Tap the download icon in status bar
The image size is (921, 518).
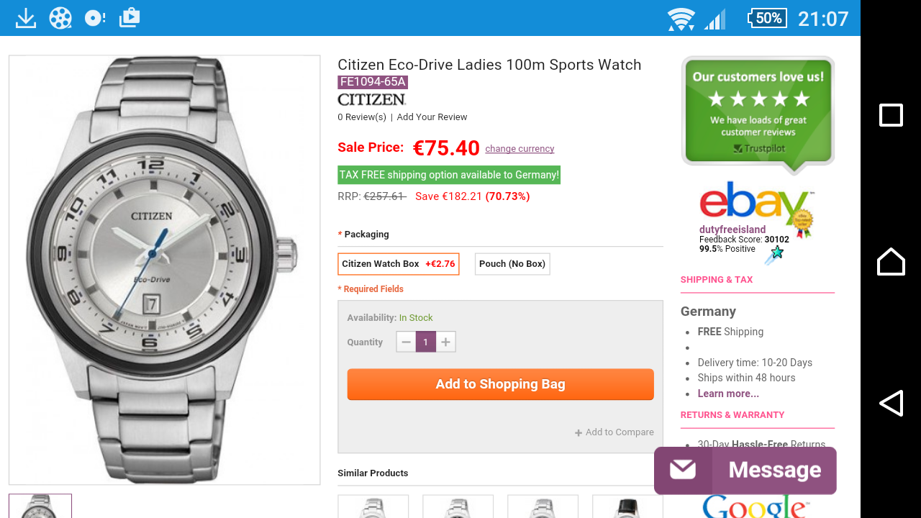tap(26, 18)
